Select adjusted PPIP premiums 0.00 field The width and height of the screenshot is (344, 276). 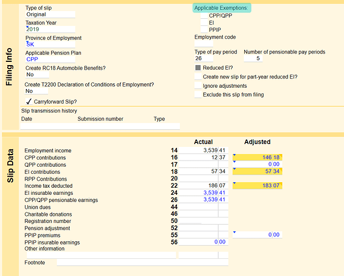pyautogui.click(x=257, y=235)
